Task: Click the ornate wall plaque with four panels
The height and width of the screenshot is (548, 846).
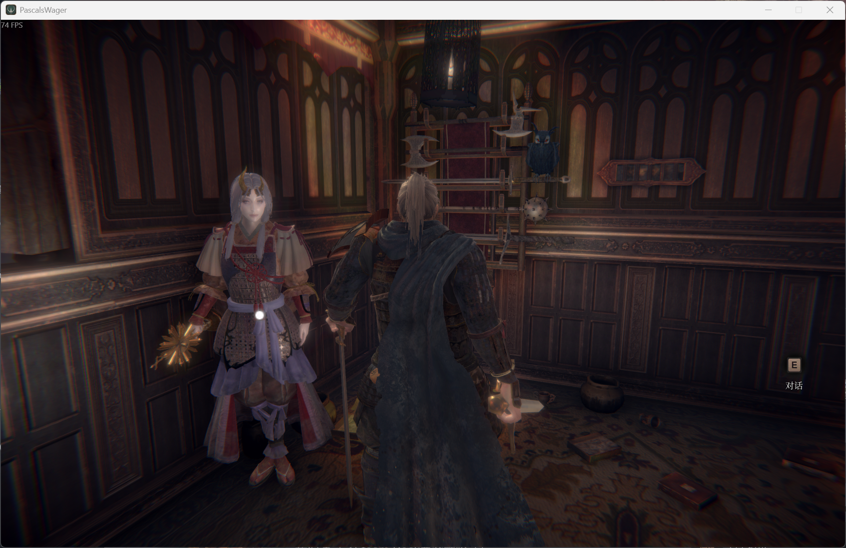Action: tap(651, 172)
